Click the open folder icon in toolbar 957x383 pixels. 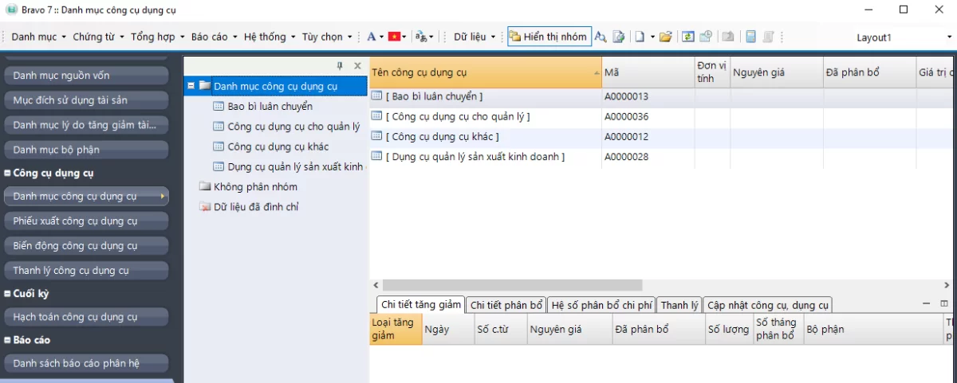[x=666, y=37]
